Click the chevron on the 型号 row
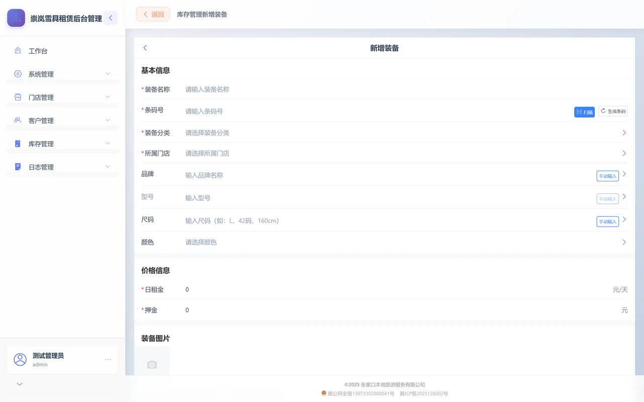 tap(624, 196)
